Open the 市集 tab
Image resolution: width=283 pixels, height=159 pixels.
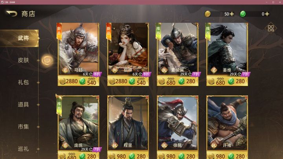(x=23, y=127)
